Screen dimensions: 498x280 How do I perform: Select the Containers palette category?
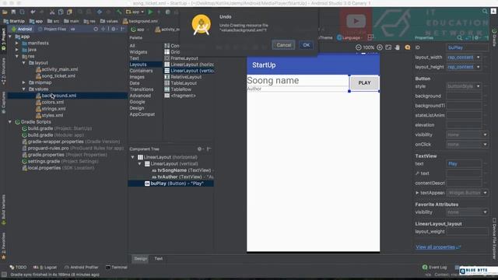tap(141, 71)
